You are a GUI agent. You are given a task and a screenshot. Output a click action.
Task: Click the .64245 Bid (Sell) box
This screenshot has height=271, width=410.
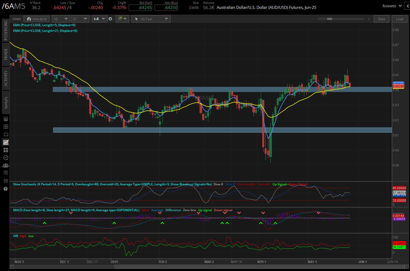pos(140,8)
